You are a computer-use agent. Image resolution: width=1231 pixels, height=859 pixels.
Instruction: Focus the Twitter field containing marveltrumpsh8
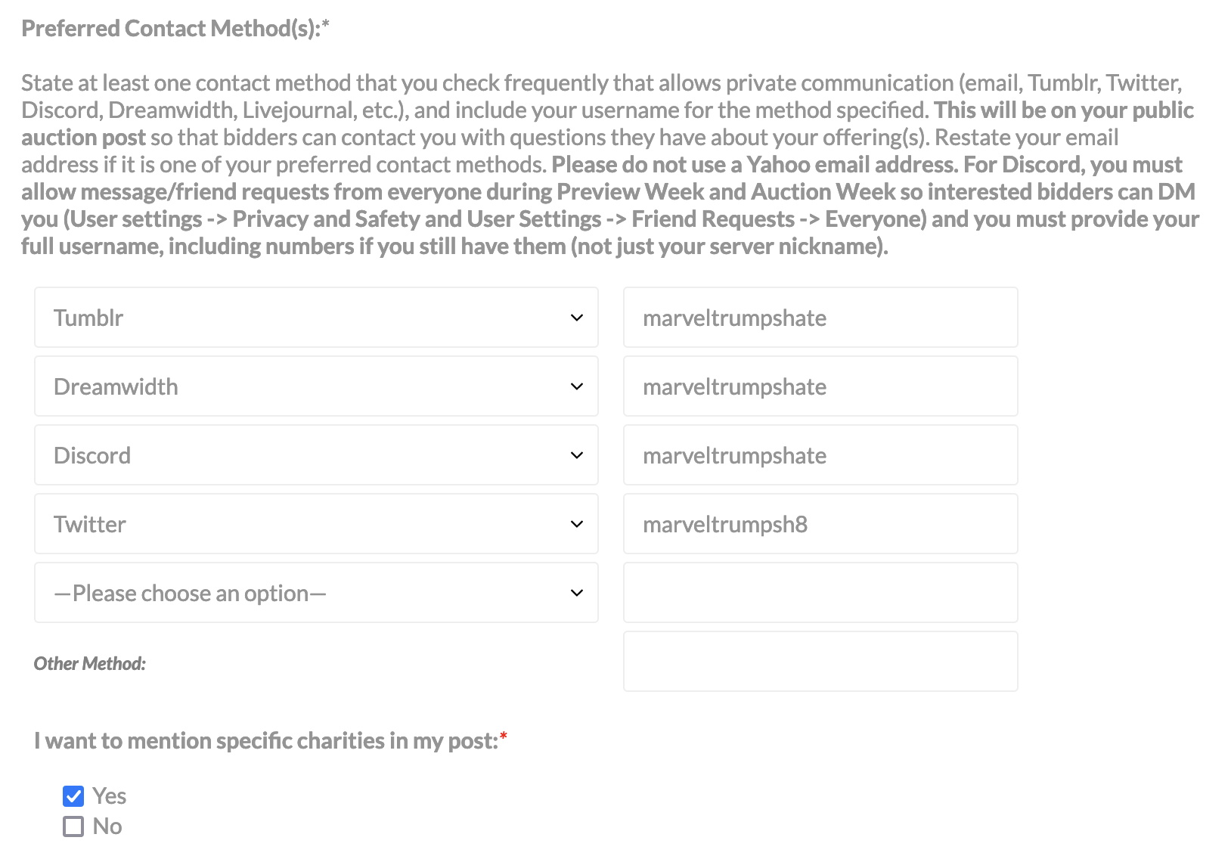tap(820, 524)
